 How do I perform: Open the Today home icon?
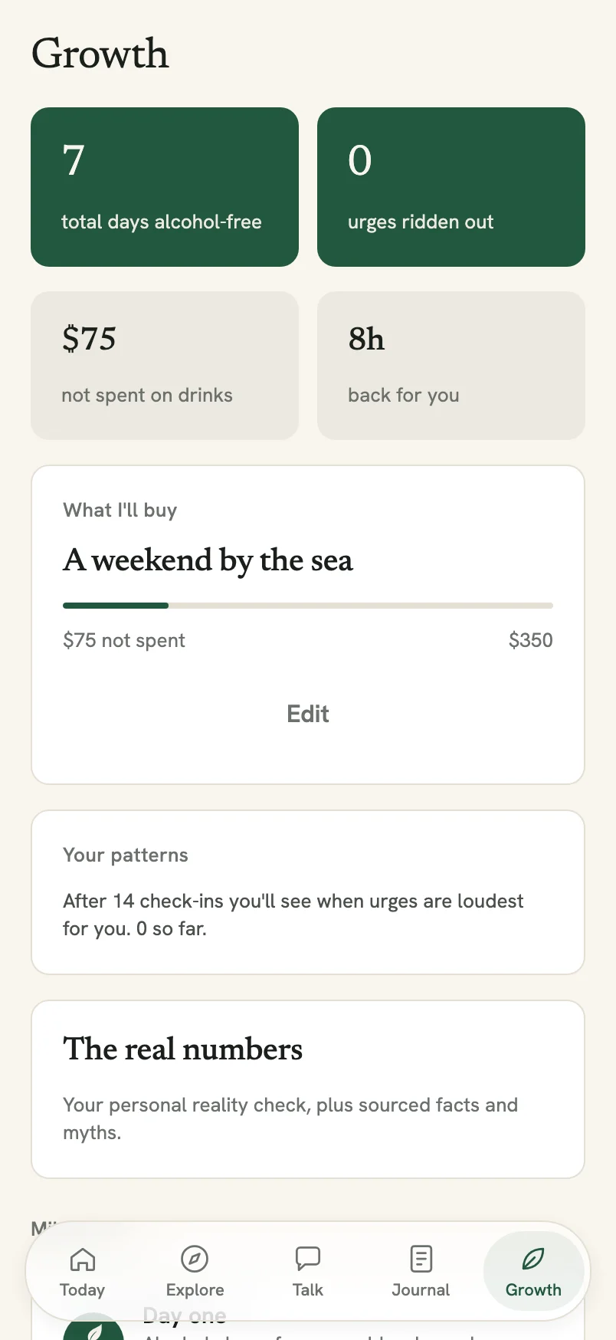point(83,1259)
